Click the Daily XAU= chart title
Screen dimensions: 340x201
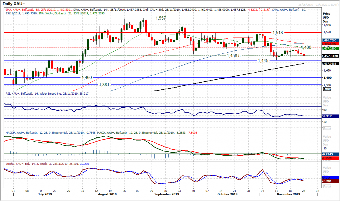[13, 3]
